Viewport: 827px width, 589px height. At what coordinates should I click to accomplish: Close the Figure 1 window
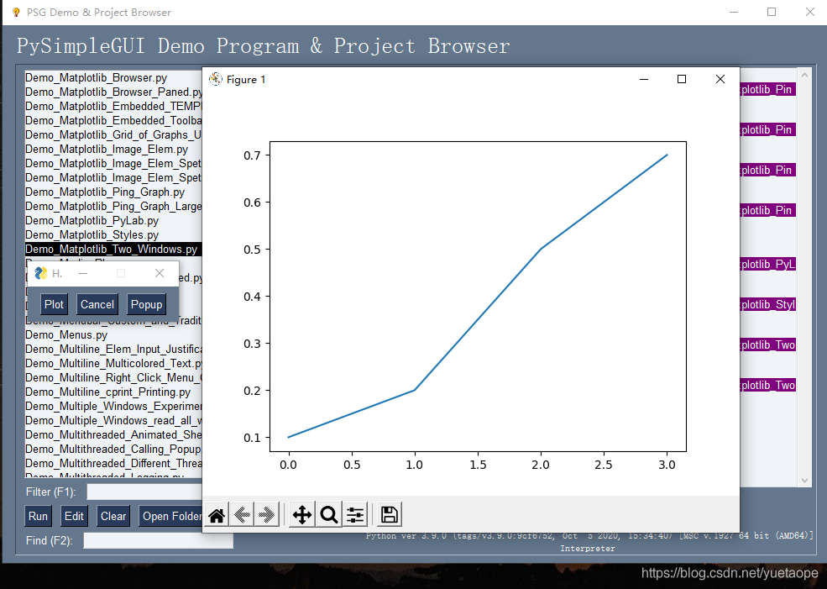pos(720,79)
